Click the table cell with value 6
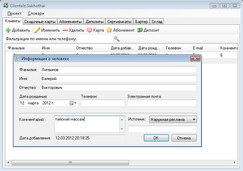This screenshot has width=243, height=171. coord(221,55)
